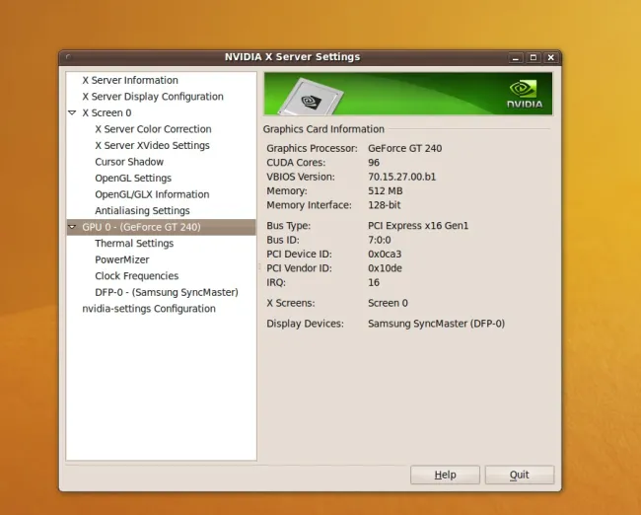The height and width of the screenshot is (515, 641).
Task: Click the Memory value '512 MB'
Action: [385, 191]
